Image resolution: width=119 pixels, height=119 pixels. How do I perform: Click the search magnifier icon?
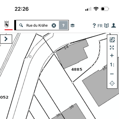[x=21, y=25]
